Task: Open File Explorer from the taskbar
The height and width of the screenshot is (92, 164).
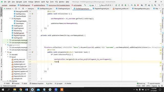Action: 15,90
